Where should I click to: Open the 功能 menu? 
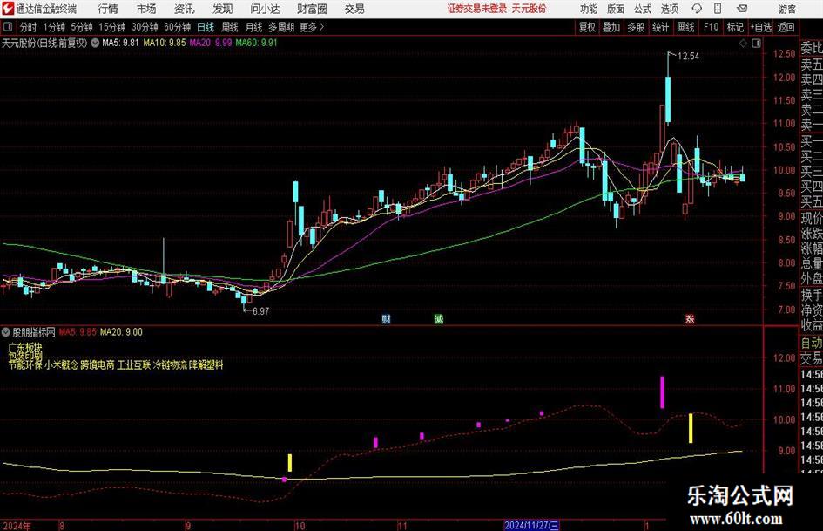coord(589,9)
